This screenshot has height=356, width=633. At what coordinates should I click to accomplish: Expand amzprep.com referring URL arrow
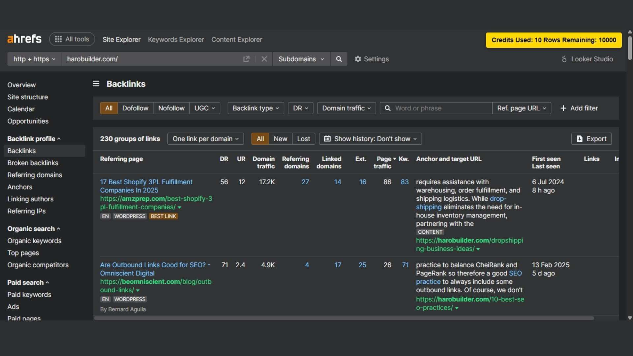click(x=180, y=208)
